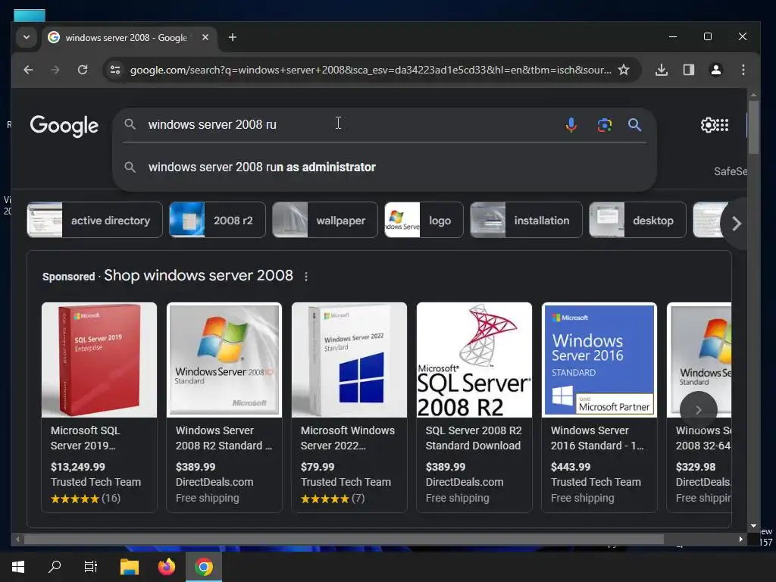Click Chrome icon in taskbar
The image size is (776, 582).
(203, 566)
